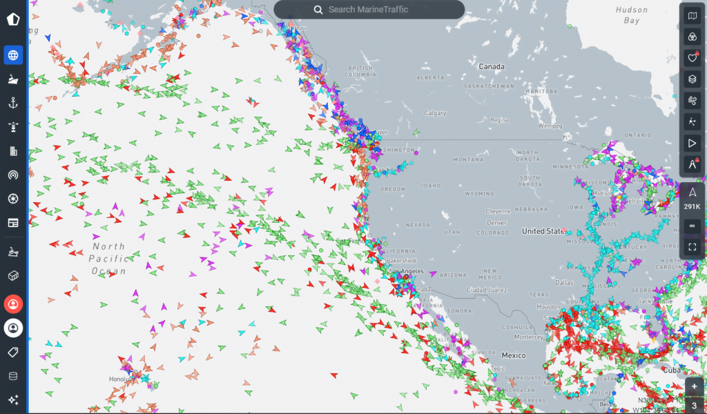This screenshot has width=707, height=414.
Task: Open the white profile circle menu
Action: coord(13,328)
